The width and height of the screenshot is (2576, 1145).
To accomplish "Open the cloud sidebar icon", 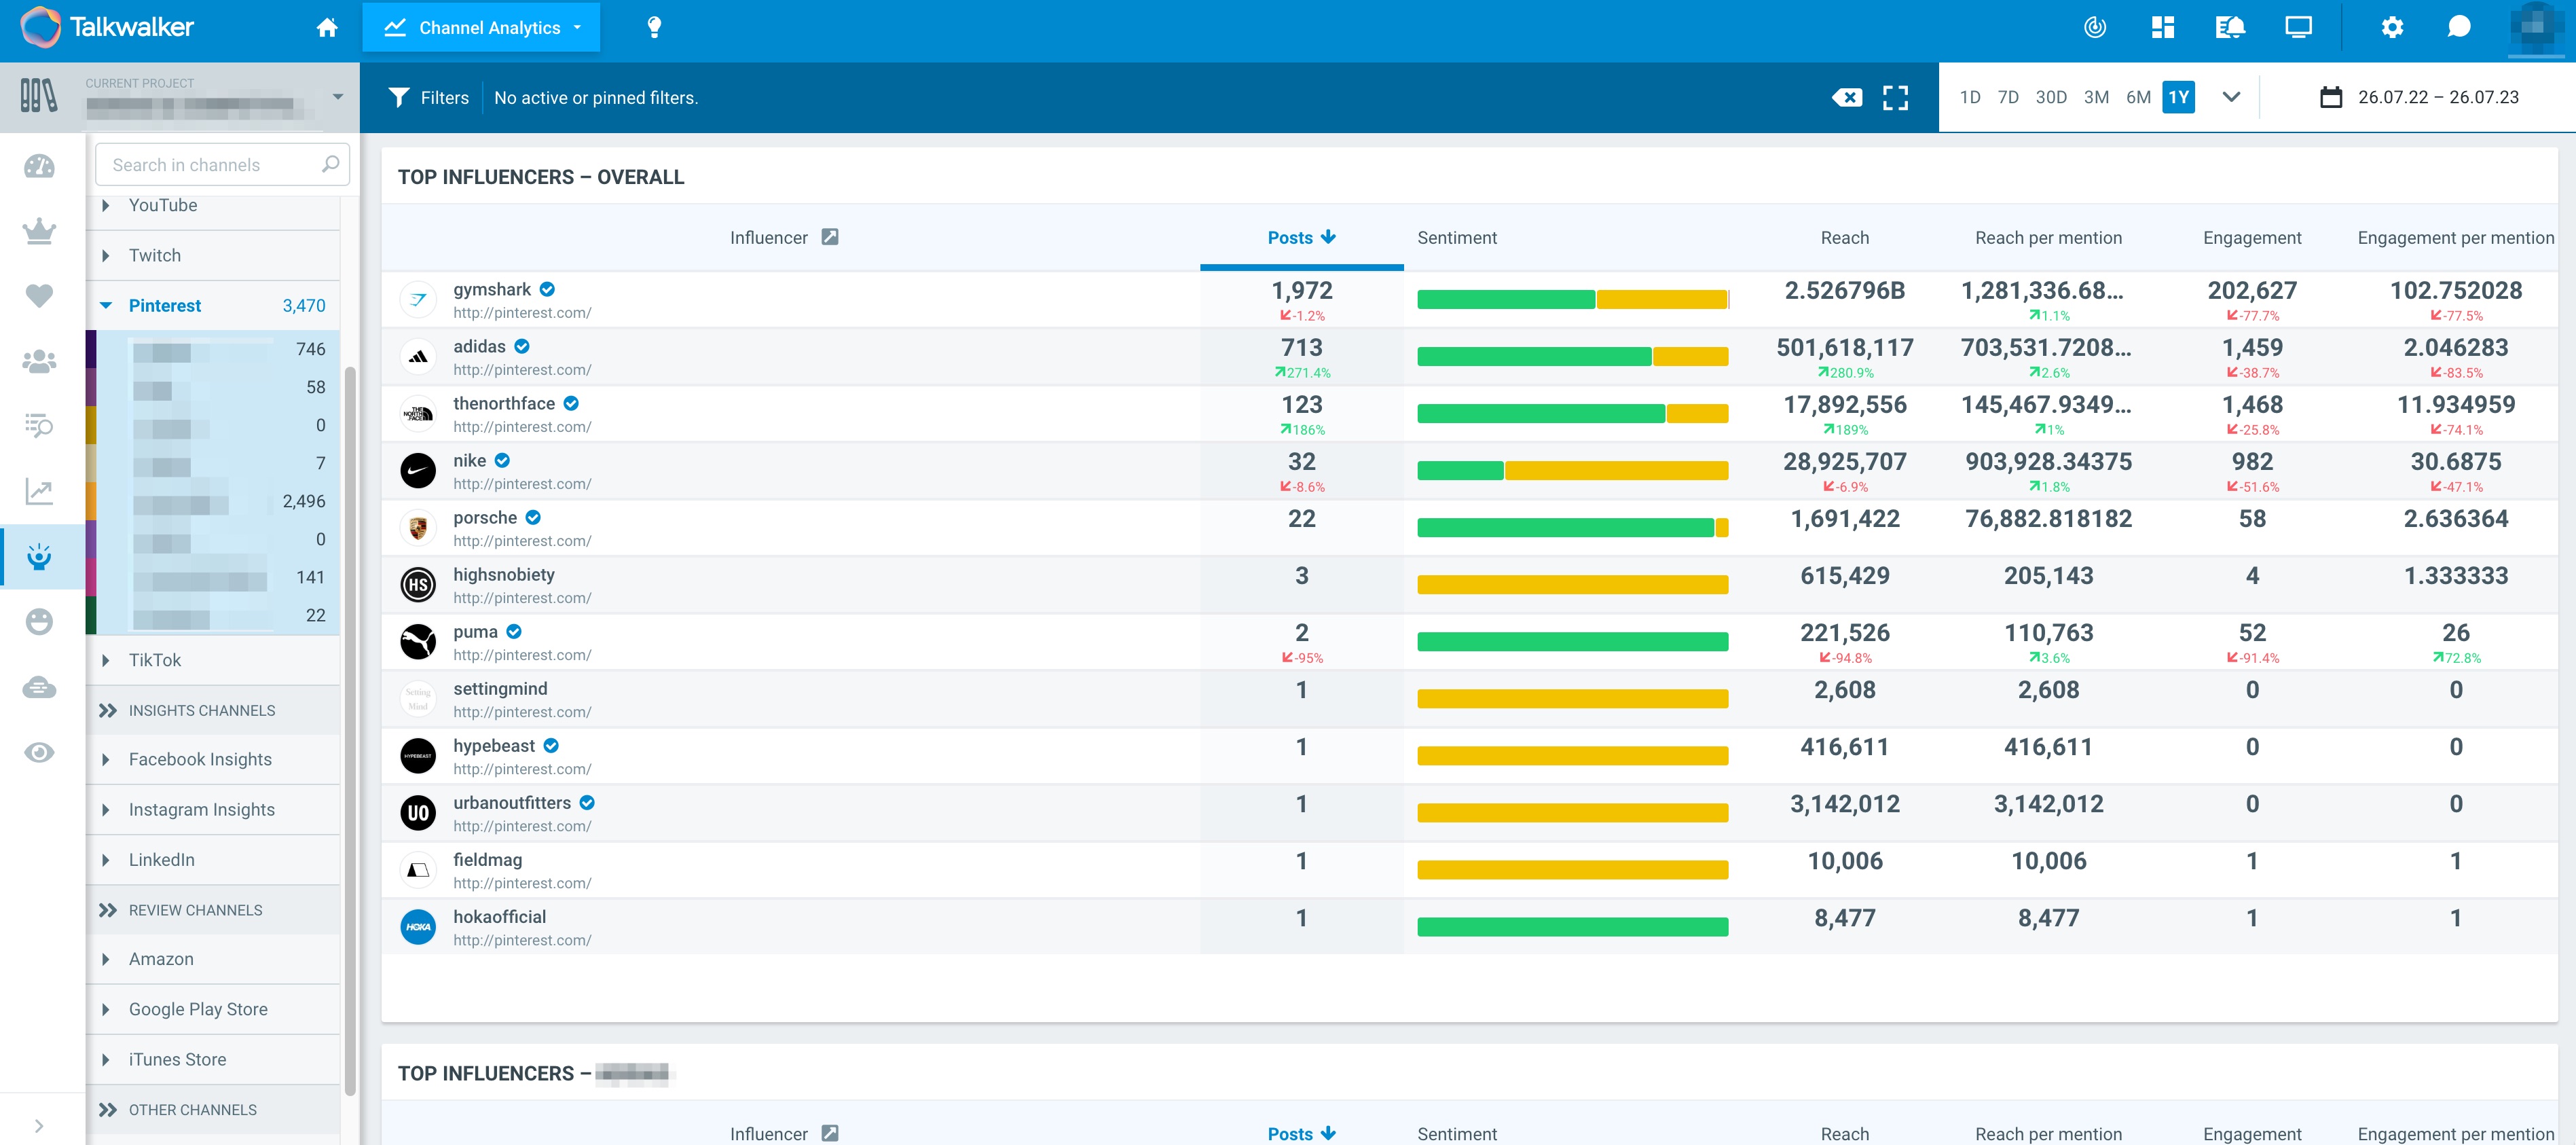I will 39,687.
